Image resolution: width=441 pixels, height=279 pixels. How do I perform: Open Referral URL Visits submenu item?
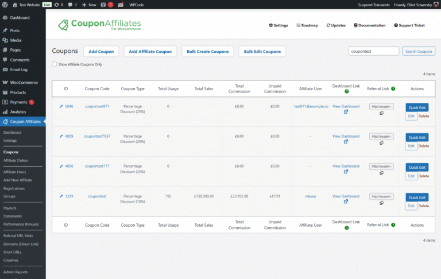click(x=18, y=236)
